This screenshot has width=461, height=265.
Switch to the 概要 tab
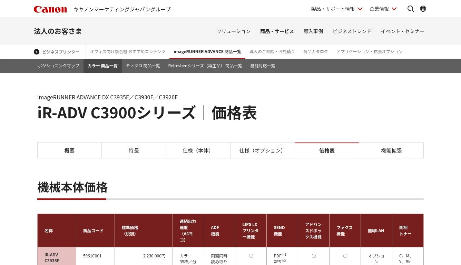(x=69, y=150)
